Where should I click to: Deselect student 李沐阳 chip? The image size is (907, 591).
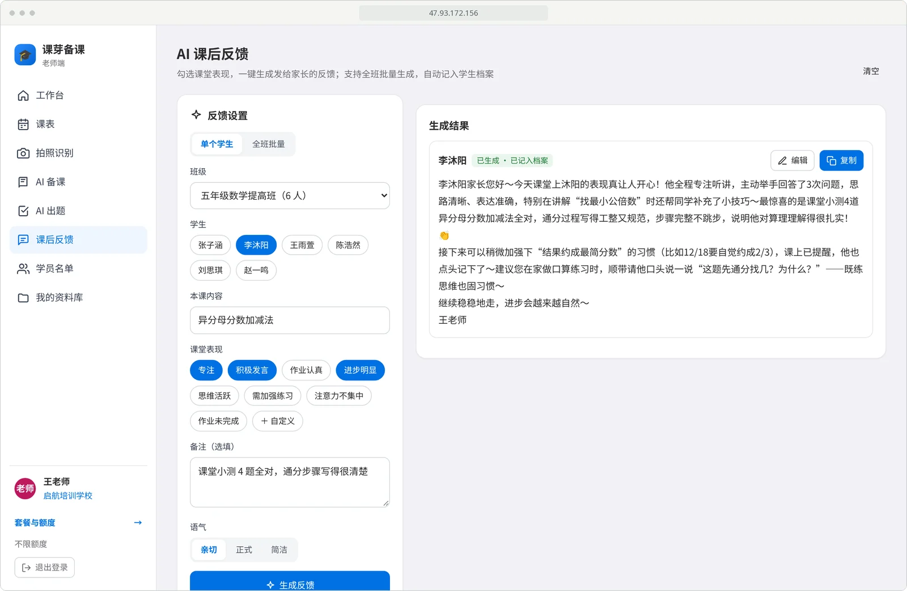point(256,245)
